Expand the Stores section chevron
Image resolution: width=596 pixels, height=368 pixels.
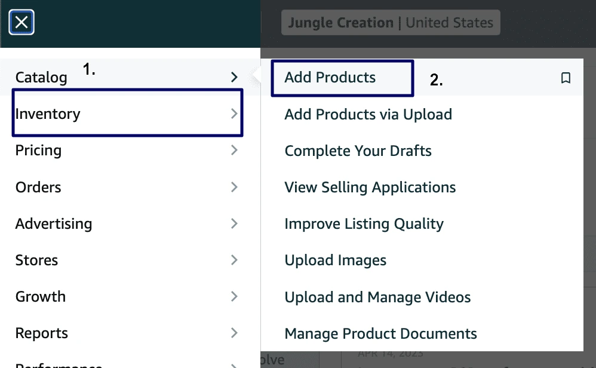click(x=234, y=260)
